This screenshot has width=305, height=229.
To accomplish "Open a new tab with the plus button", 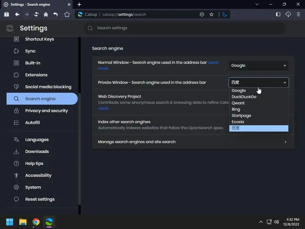I will (79, 4).
